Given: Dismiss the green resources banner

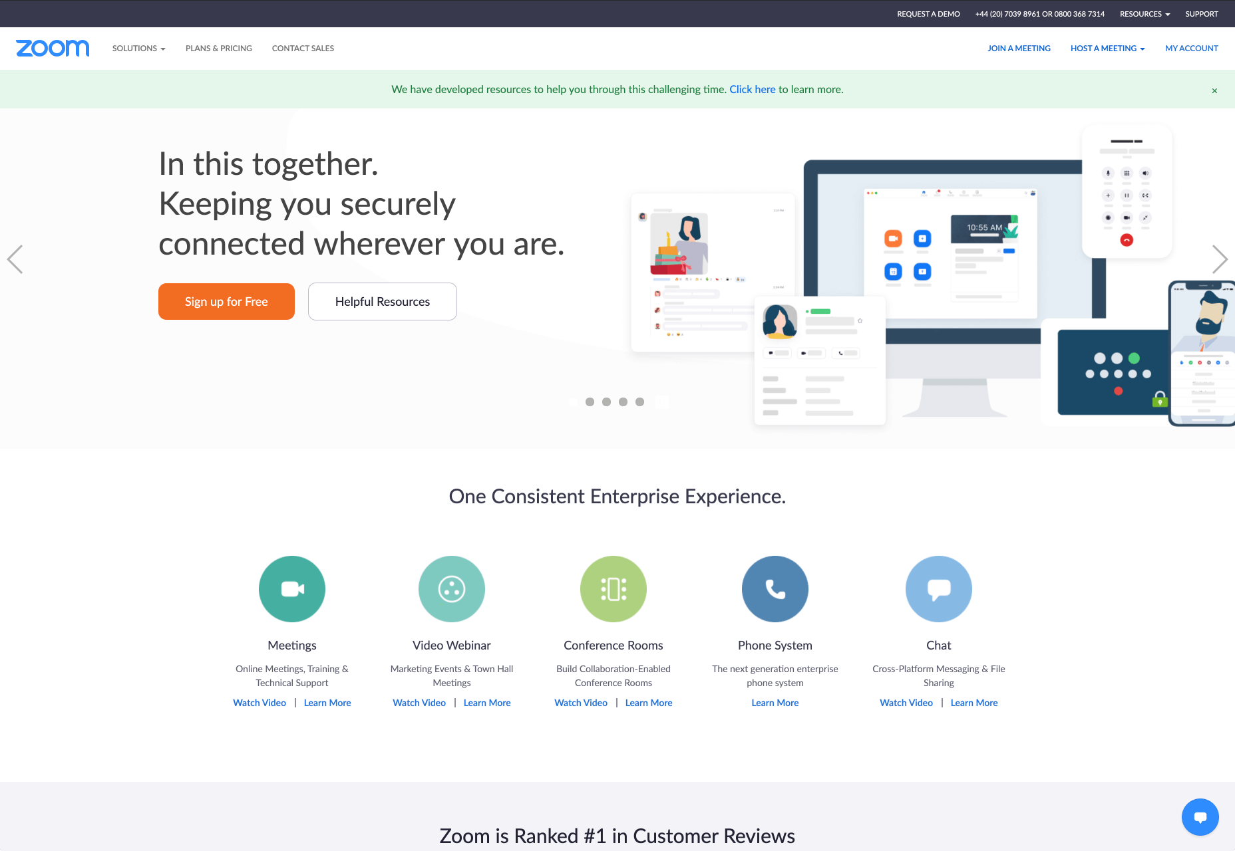Looking at the screenshot, I should tap(1214, 90).
